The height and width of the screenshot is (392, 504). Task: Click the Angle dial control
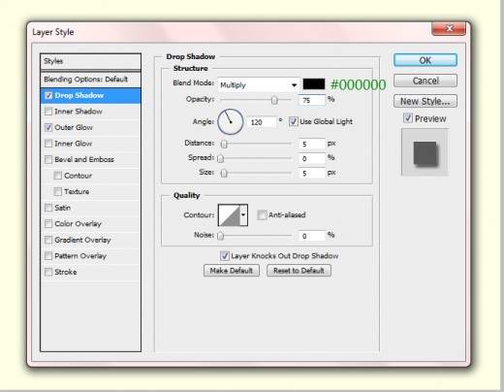click(x=231, y=122)
